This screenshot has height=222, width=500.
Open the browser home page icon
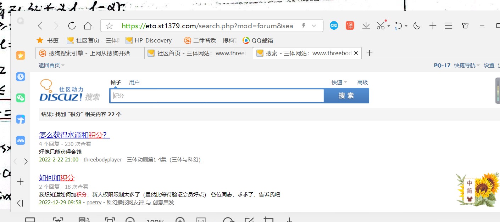[88, 25]
